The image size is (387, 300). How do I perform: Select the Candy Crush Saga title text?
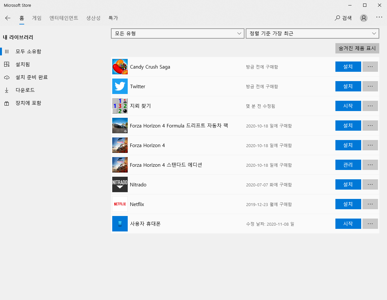150,67
